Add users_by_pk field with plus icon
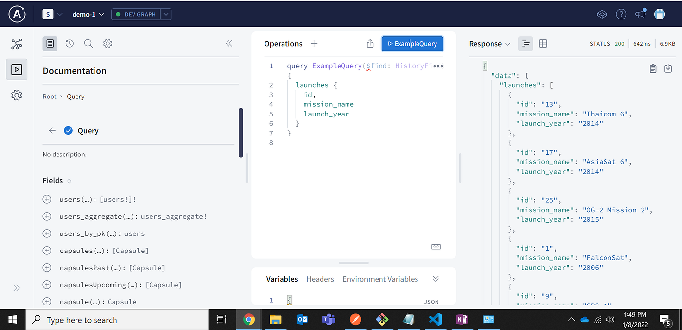This screenshot has width=682, height=330. pos(47,233)
